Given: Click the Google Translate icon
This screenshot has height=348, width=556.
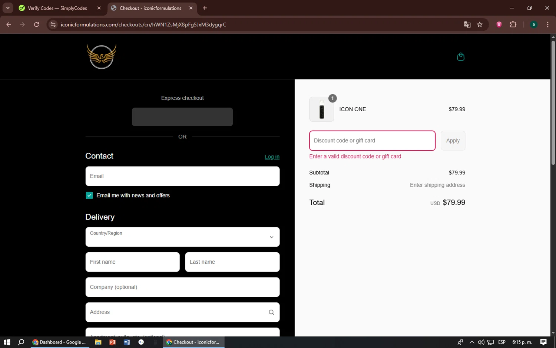Looking at the screenshot, I should [467, 24].
